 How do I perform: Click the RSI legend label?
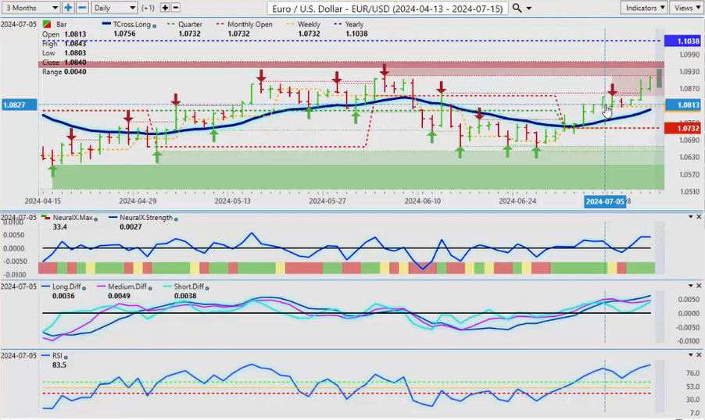57,356
